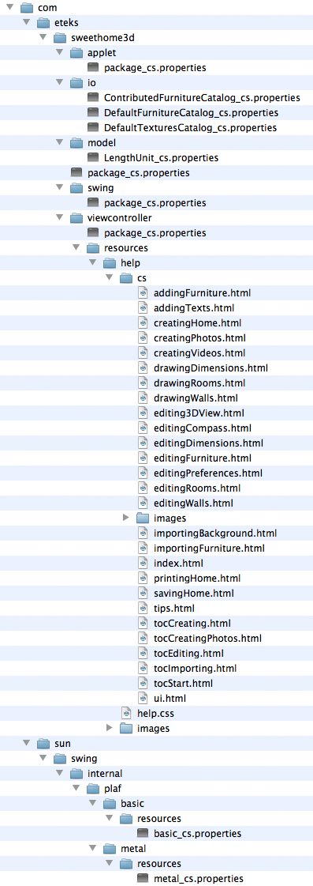Click the swing folder icon under sweethome3d

click(76, 187)
